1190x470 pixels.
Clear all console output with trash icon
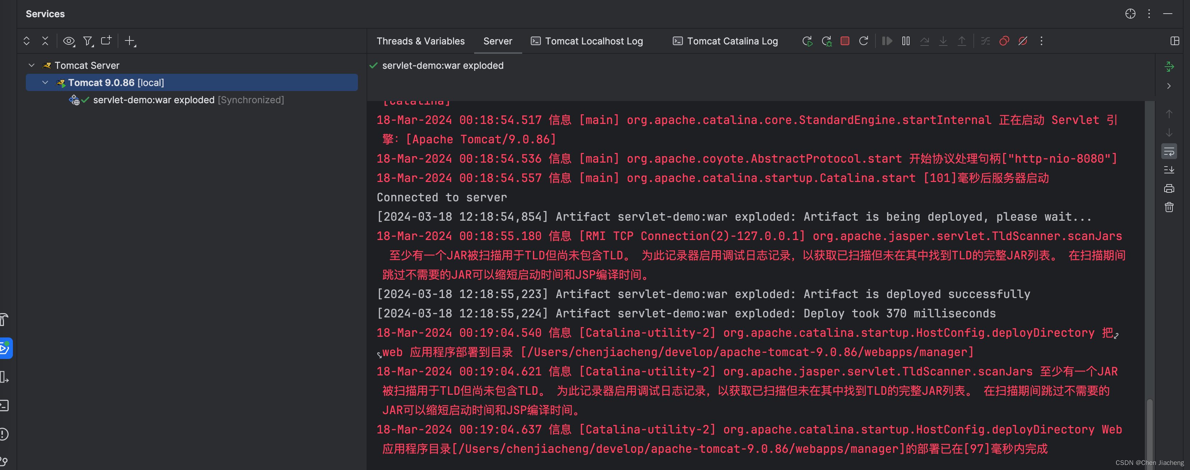point(1169,207)
